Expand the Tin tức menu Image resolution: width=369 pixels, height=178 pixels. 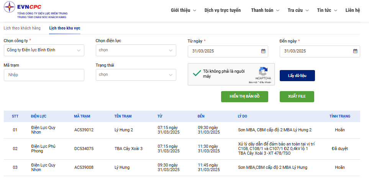coord(326,10)
